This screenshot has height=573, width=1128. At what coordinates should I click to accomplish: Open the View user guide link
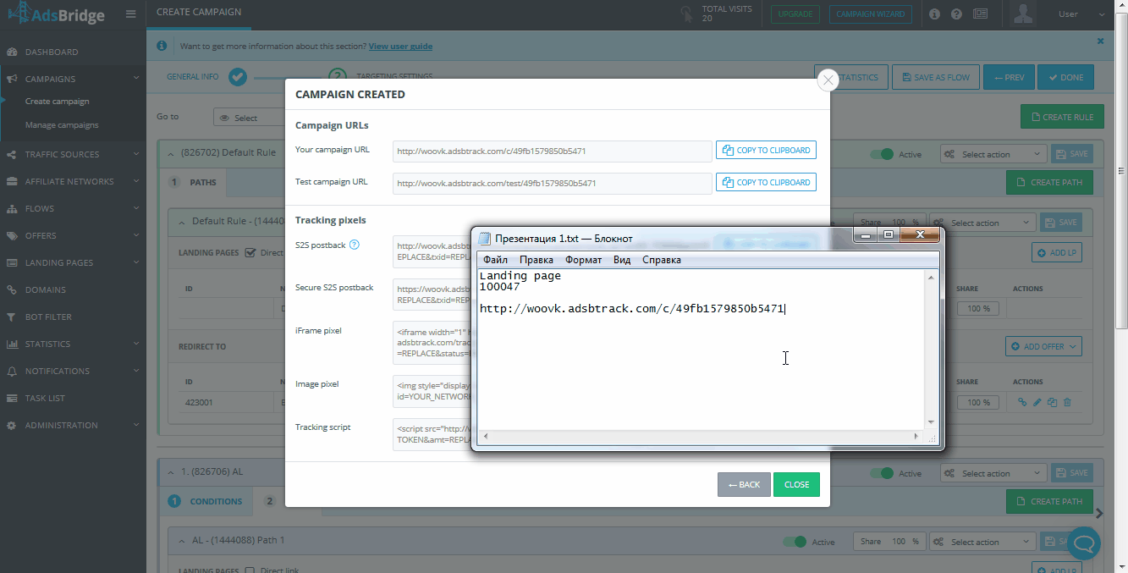coord(400,46)
